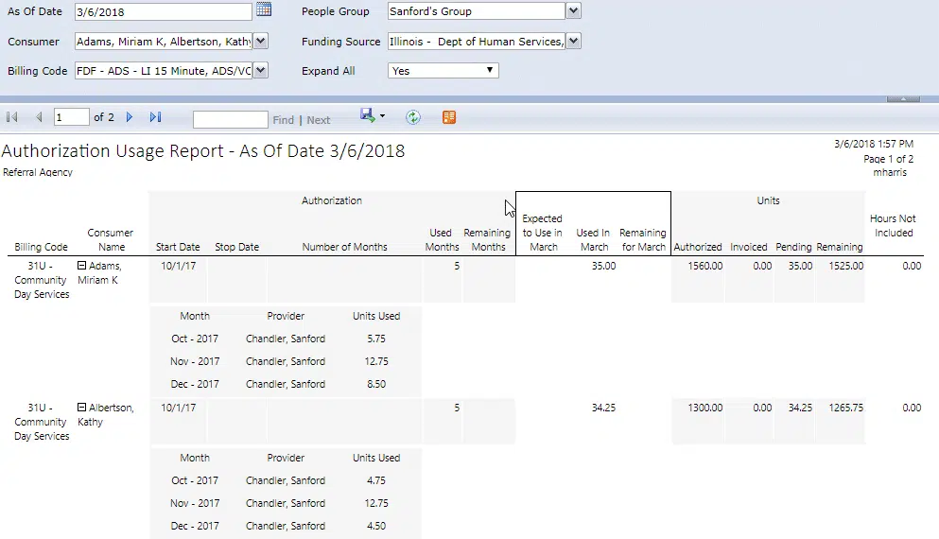The height and width of the screenshot is (539, 939).
Task: Jump to last report page
Action: pos(156,117)
